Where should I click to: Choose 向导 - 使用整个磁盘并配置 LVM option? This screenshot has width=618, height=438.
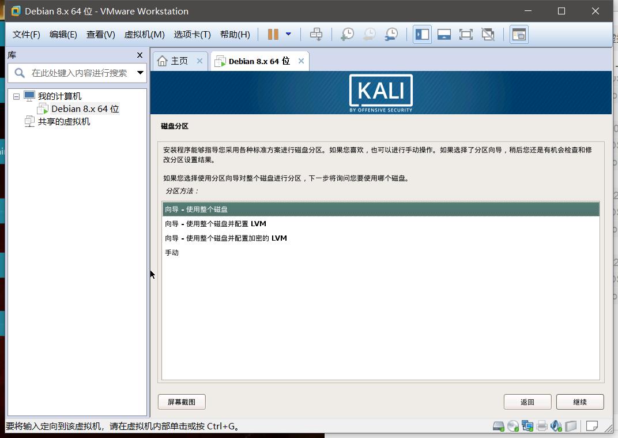tap(380, 224)
